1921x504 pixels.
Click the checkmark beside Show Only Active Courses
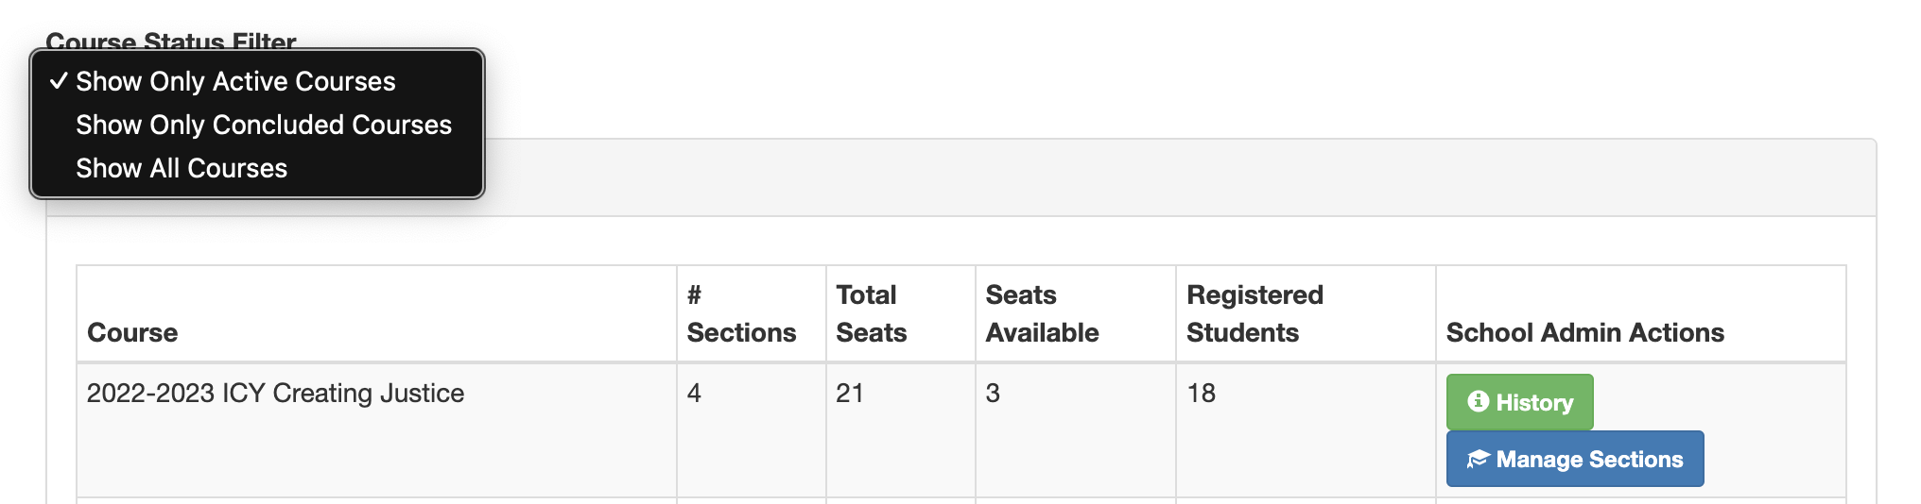coord(59,81)
